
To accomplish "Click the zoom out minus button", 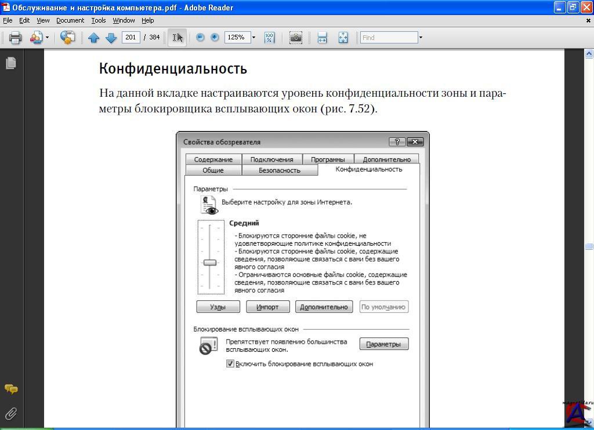I will click(x=200, y=38).
